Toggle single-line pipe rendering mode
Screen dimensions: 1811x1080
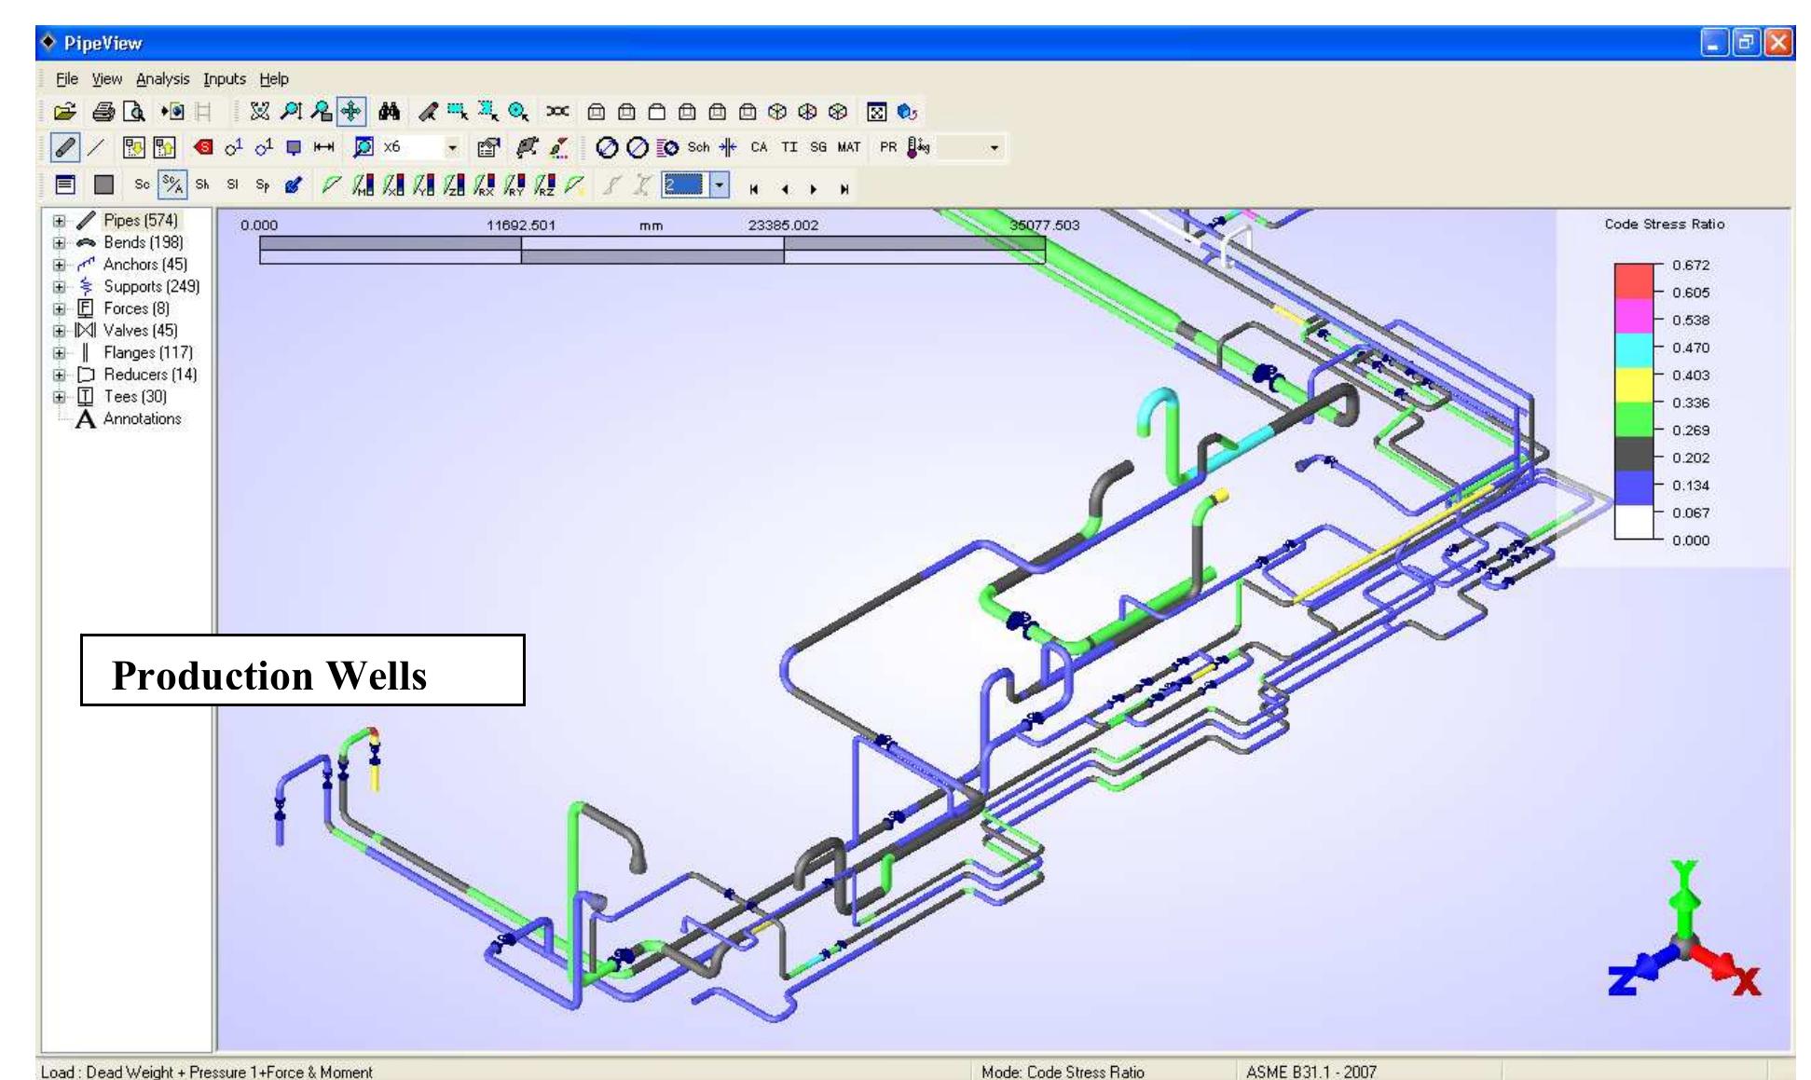click(x=95, y=147)
